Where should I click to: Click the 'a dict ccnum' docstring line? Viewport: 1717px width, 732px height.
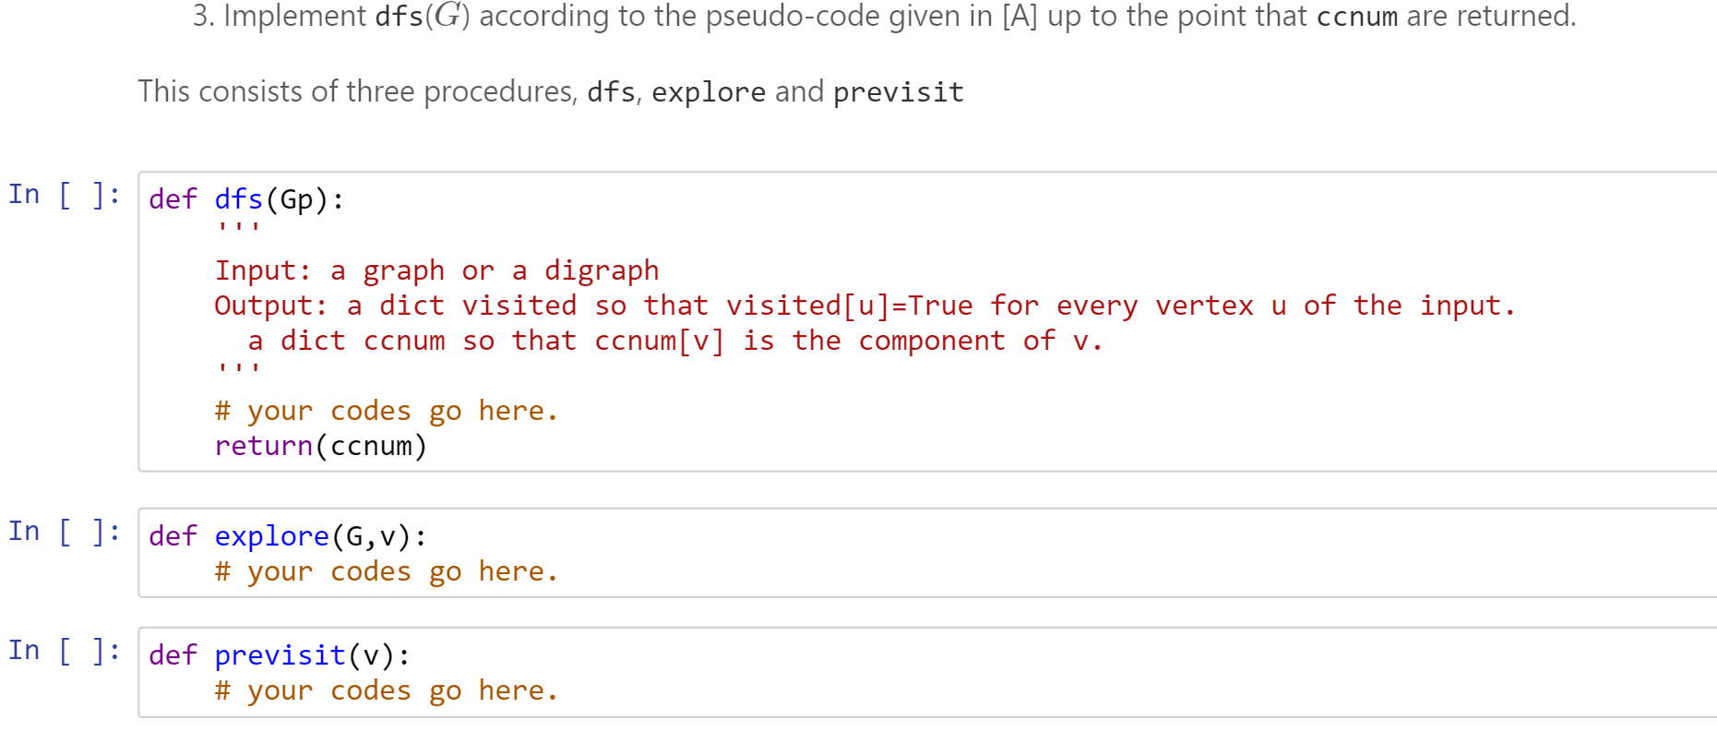675,341
